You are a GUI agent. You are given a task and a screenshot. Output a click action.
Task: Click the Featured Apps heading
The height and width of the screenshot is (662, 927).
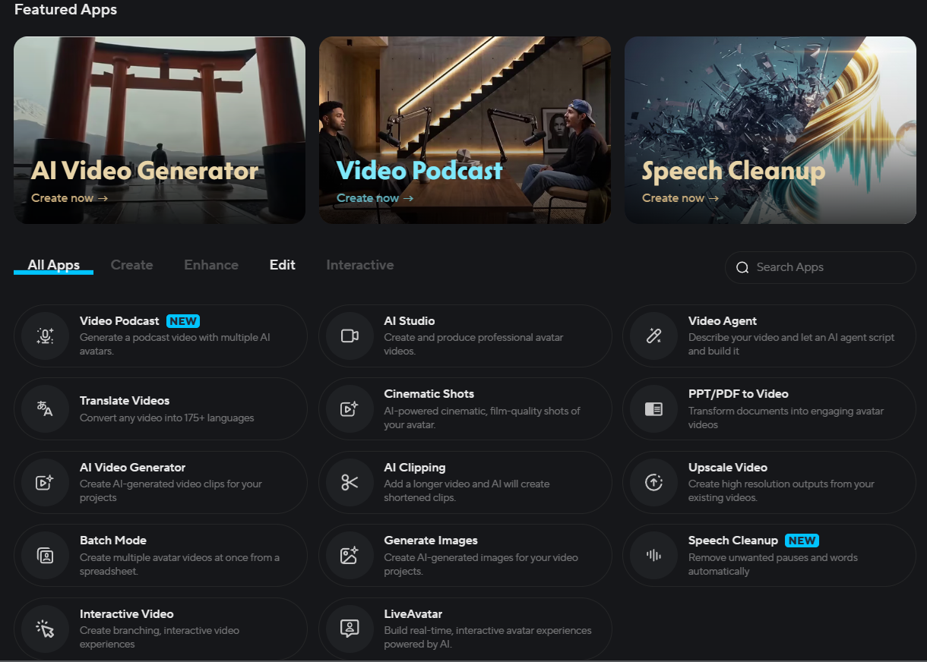point(65,10)
